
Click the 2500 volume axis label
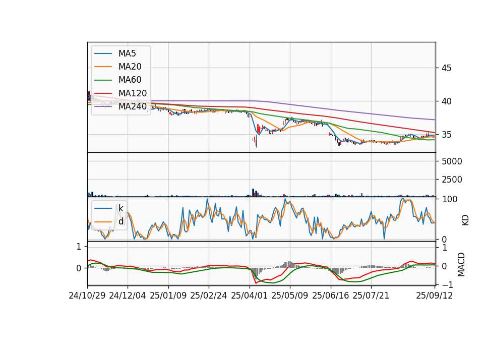coord(452,180)
